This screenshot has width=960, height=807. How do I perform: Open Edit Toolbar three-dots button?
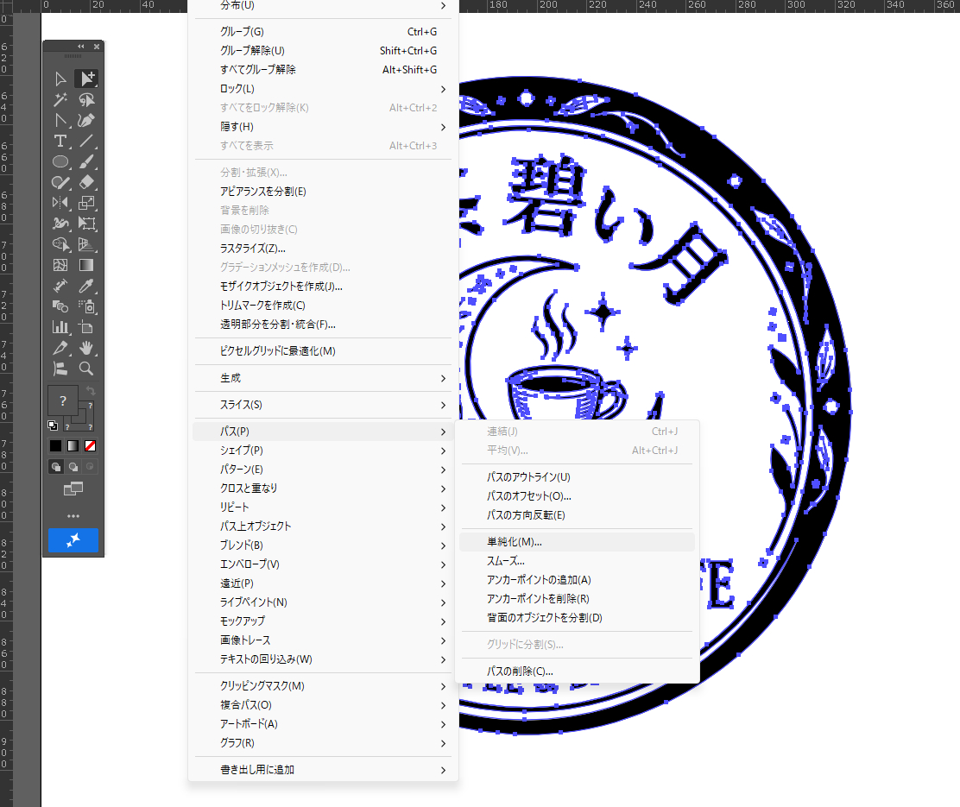tap(73, 516)
